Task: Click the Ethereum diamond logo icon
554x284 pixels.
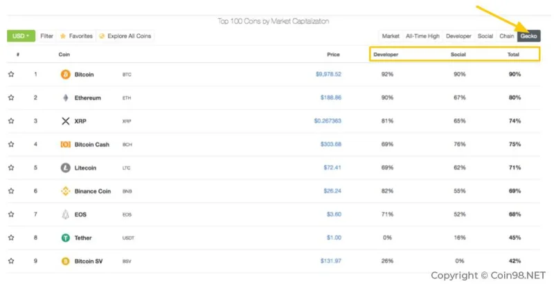Action: tap(65, 97)
